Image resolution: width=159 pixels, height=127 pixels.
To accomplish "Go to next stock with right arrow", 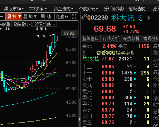I will (x=149, y=18).
